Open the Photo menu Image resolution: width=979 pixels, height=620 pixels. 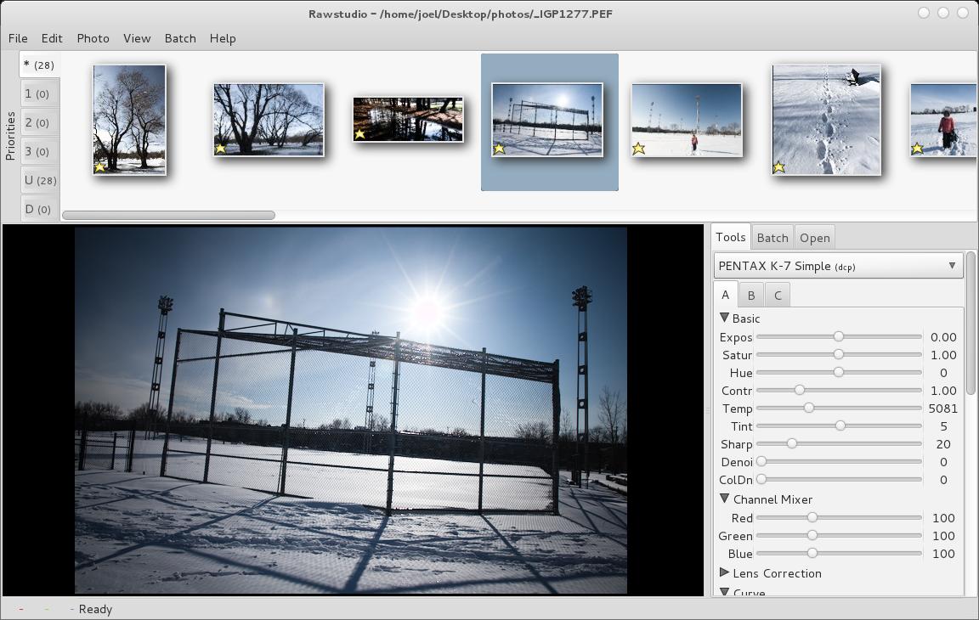click(x=93, y=39)
